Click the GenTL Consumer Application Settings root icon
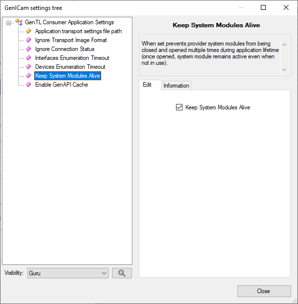This screenshot has width=298, height=304. [19, 22]
